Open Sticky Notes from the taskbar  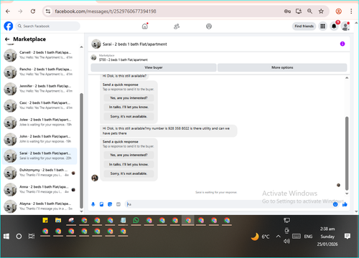point(45,220)
